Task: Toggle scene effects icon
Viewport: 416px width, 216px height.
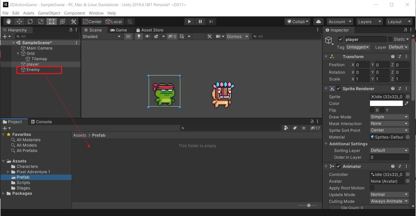Action: point(156,36)
